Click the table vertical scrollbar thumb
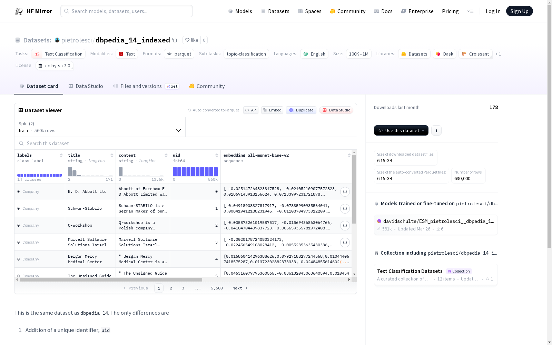552x345 pixels. pos(354,189)
